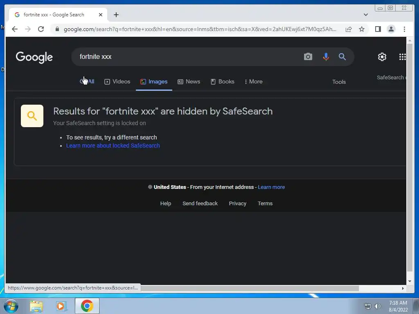Open Google quick settings gear
419x314 pixels.
(x=382, y=56)
